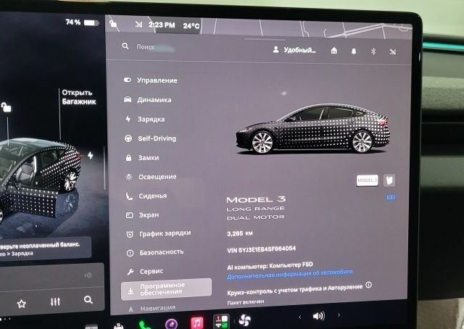Open the Навигация menu item
The height and width of the screenshot is (329, 464).
(x=152, y=308)
